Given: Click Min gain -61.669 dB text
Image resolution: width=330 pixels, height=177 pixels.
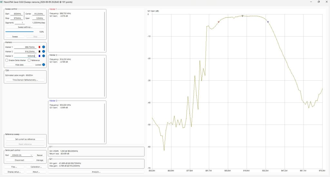Looking at the screenshot, I should coord(65,163).
